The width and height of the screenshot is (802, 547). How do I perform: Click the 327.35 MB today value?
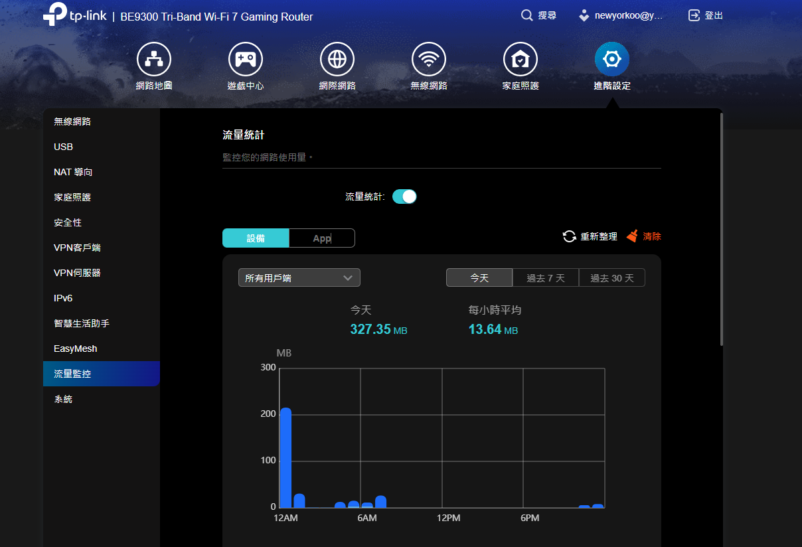(378, 329)
